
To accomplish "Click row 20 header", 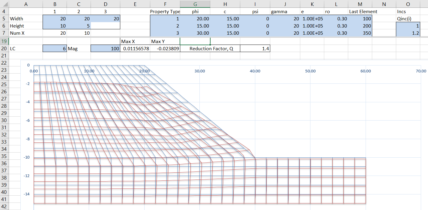I will click(x=4, y=48).
